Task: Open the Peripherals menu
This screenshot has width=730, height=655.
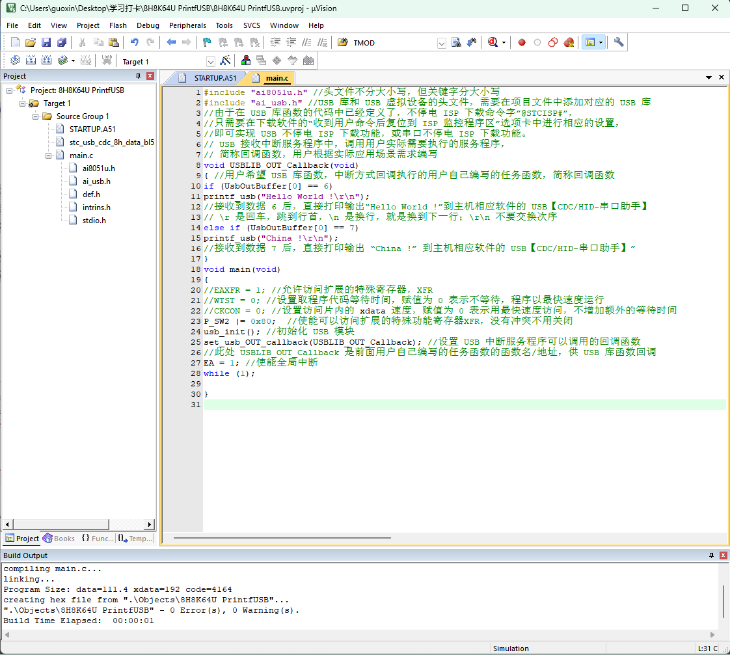Action: (187, 25)
